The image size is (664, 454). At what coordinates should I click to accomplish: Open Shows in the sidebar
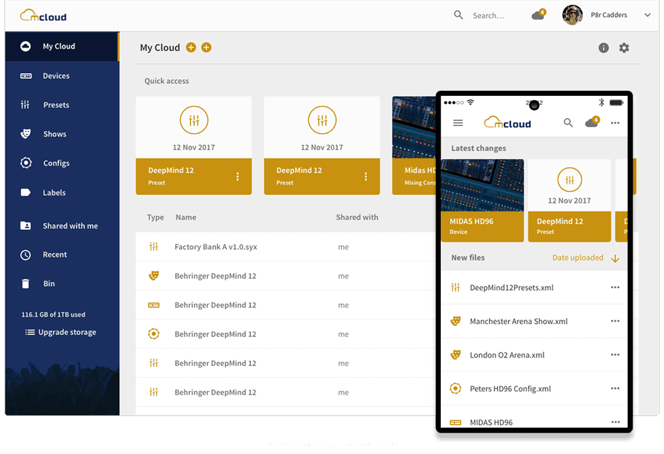tap(62, 134)
